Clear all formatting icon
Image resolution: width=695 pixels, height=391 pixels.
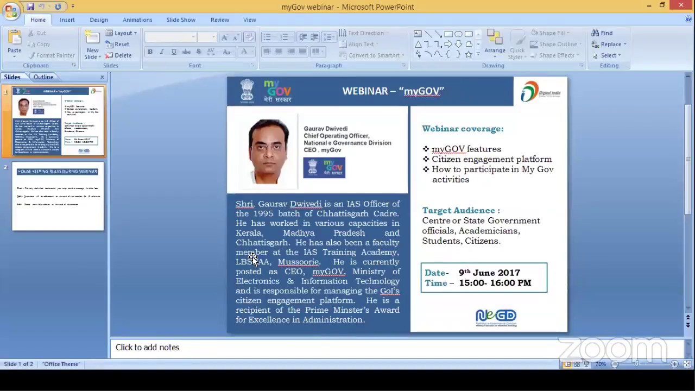click(x=249, y=37)
